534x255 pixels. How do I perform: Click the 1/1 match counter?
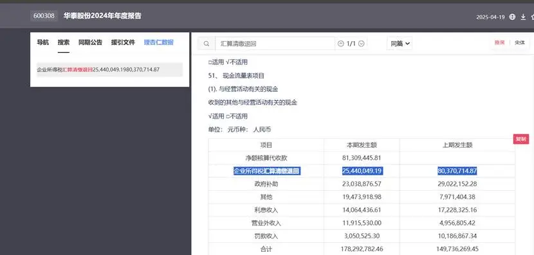(351, 44)
